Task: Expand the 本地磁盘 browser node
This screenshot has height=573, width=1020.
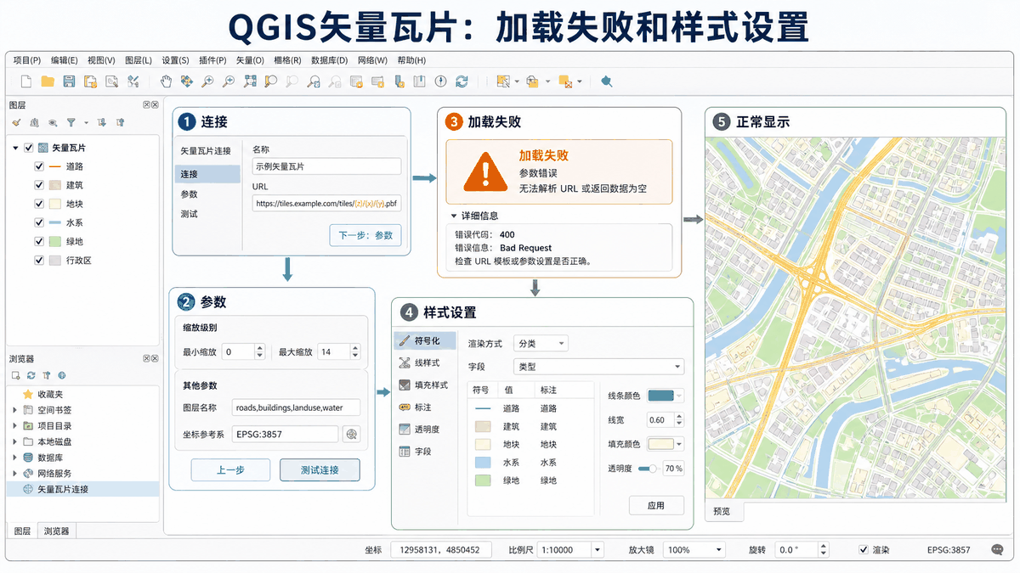Action: (x=14, y=441)
